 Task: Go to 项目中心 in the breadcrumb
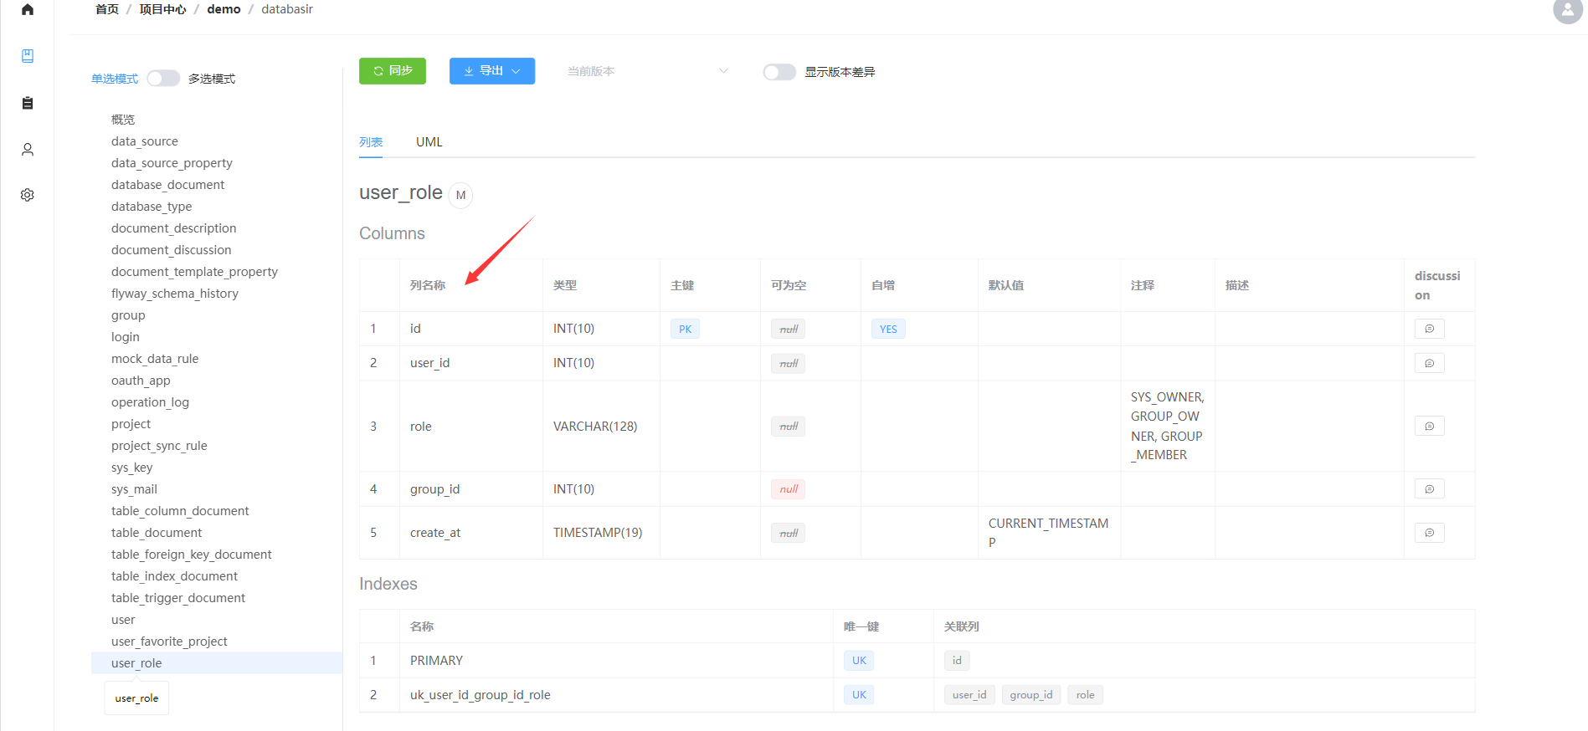pos(162,9)
